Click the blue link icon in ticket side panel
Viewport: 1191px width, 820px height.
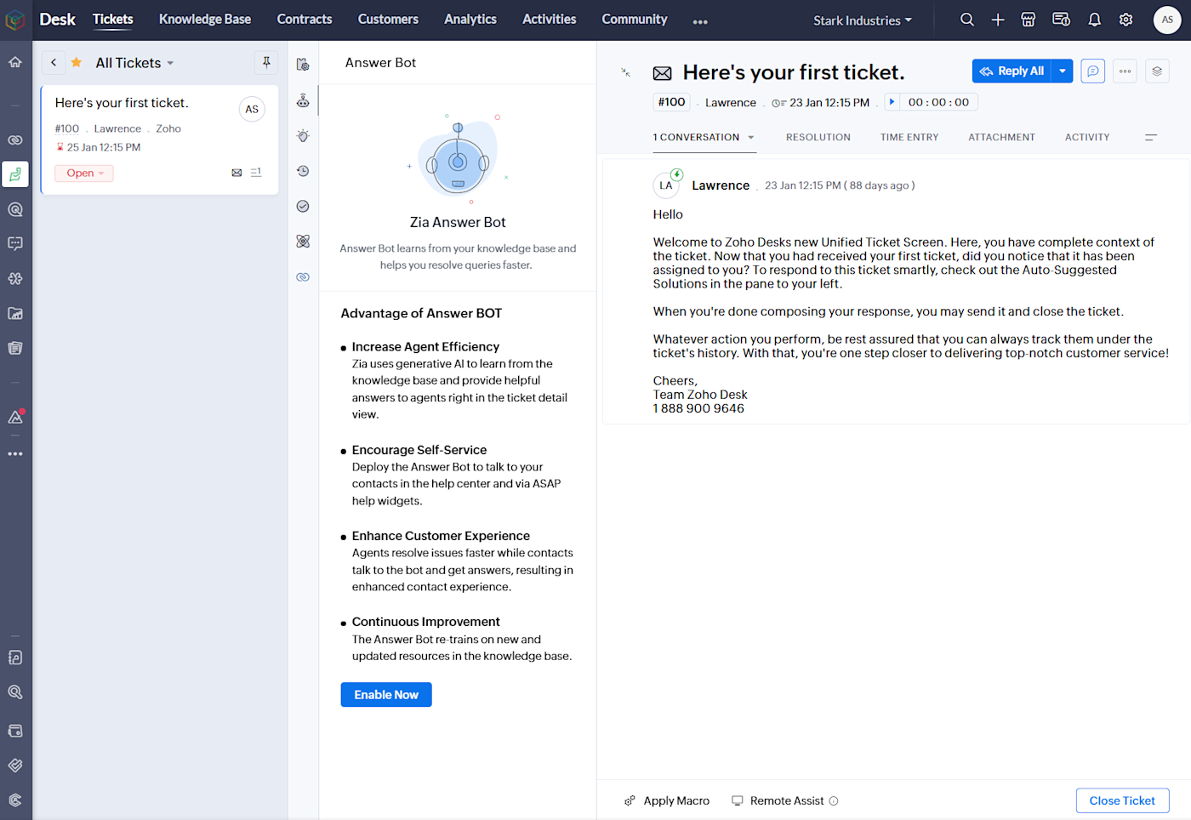coord(303,277)
